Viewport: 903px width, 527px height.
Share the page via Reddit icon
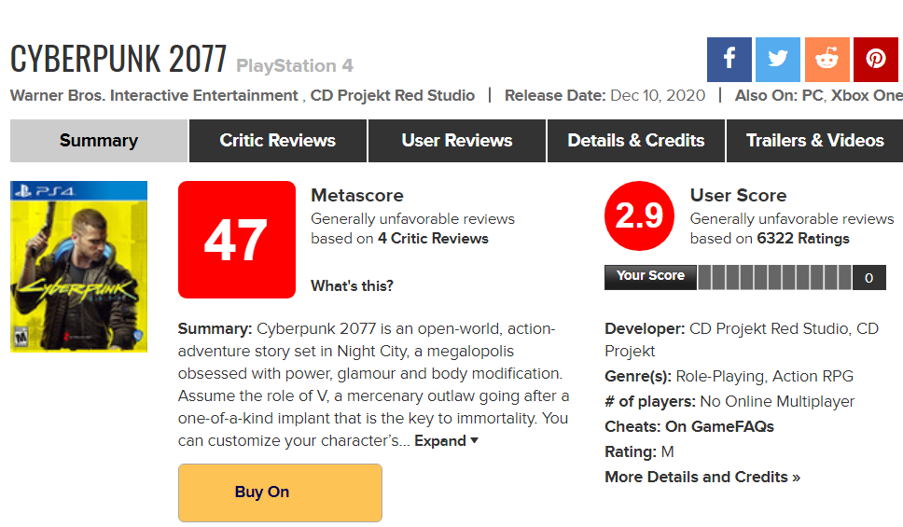click(x=827, y=60)
